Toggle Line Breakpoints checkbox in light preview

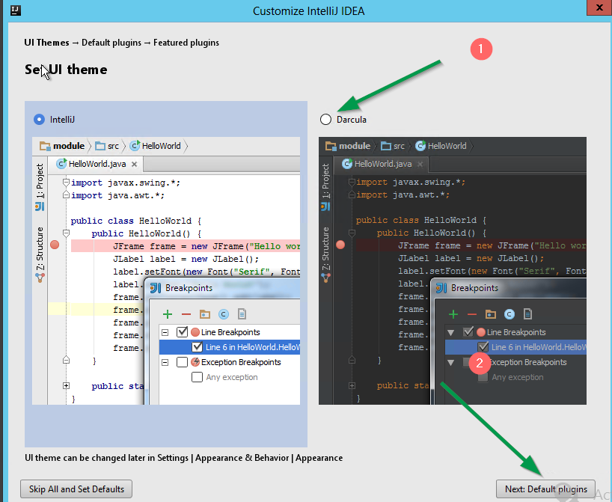click(182, 332)
